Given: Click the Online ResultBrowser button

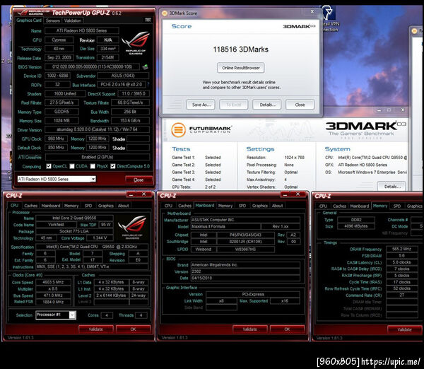Looking at the screenshot, I should pyautogui.click(x=241, y=68).
